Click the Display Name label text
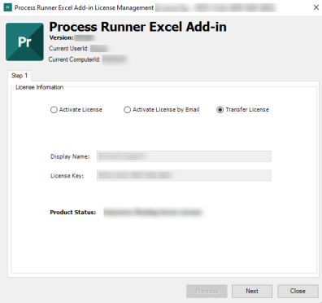322x303 pixels. pyautogui.click(x=70, y=156)
